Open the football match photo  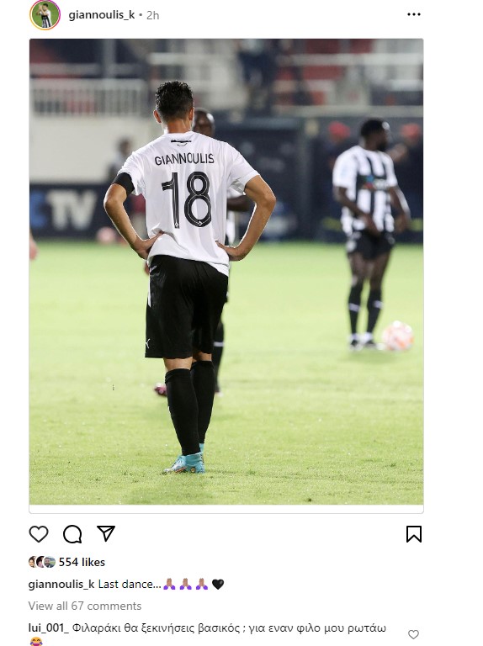(x=226, y=272)
